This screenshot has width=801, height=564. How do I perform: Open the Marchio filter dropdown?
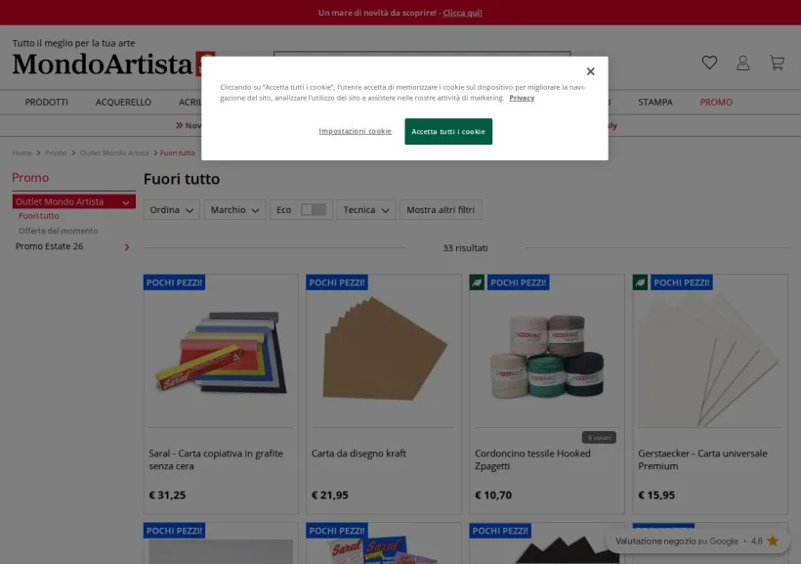234,209
